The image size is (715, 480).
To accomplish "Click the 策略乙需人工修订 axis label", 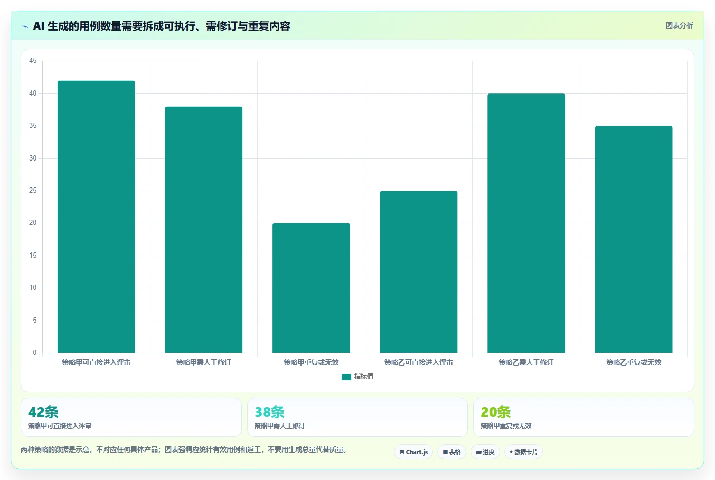I will tap(526, 362).
